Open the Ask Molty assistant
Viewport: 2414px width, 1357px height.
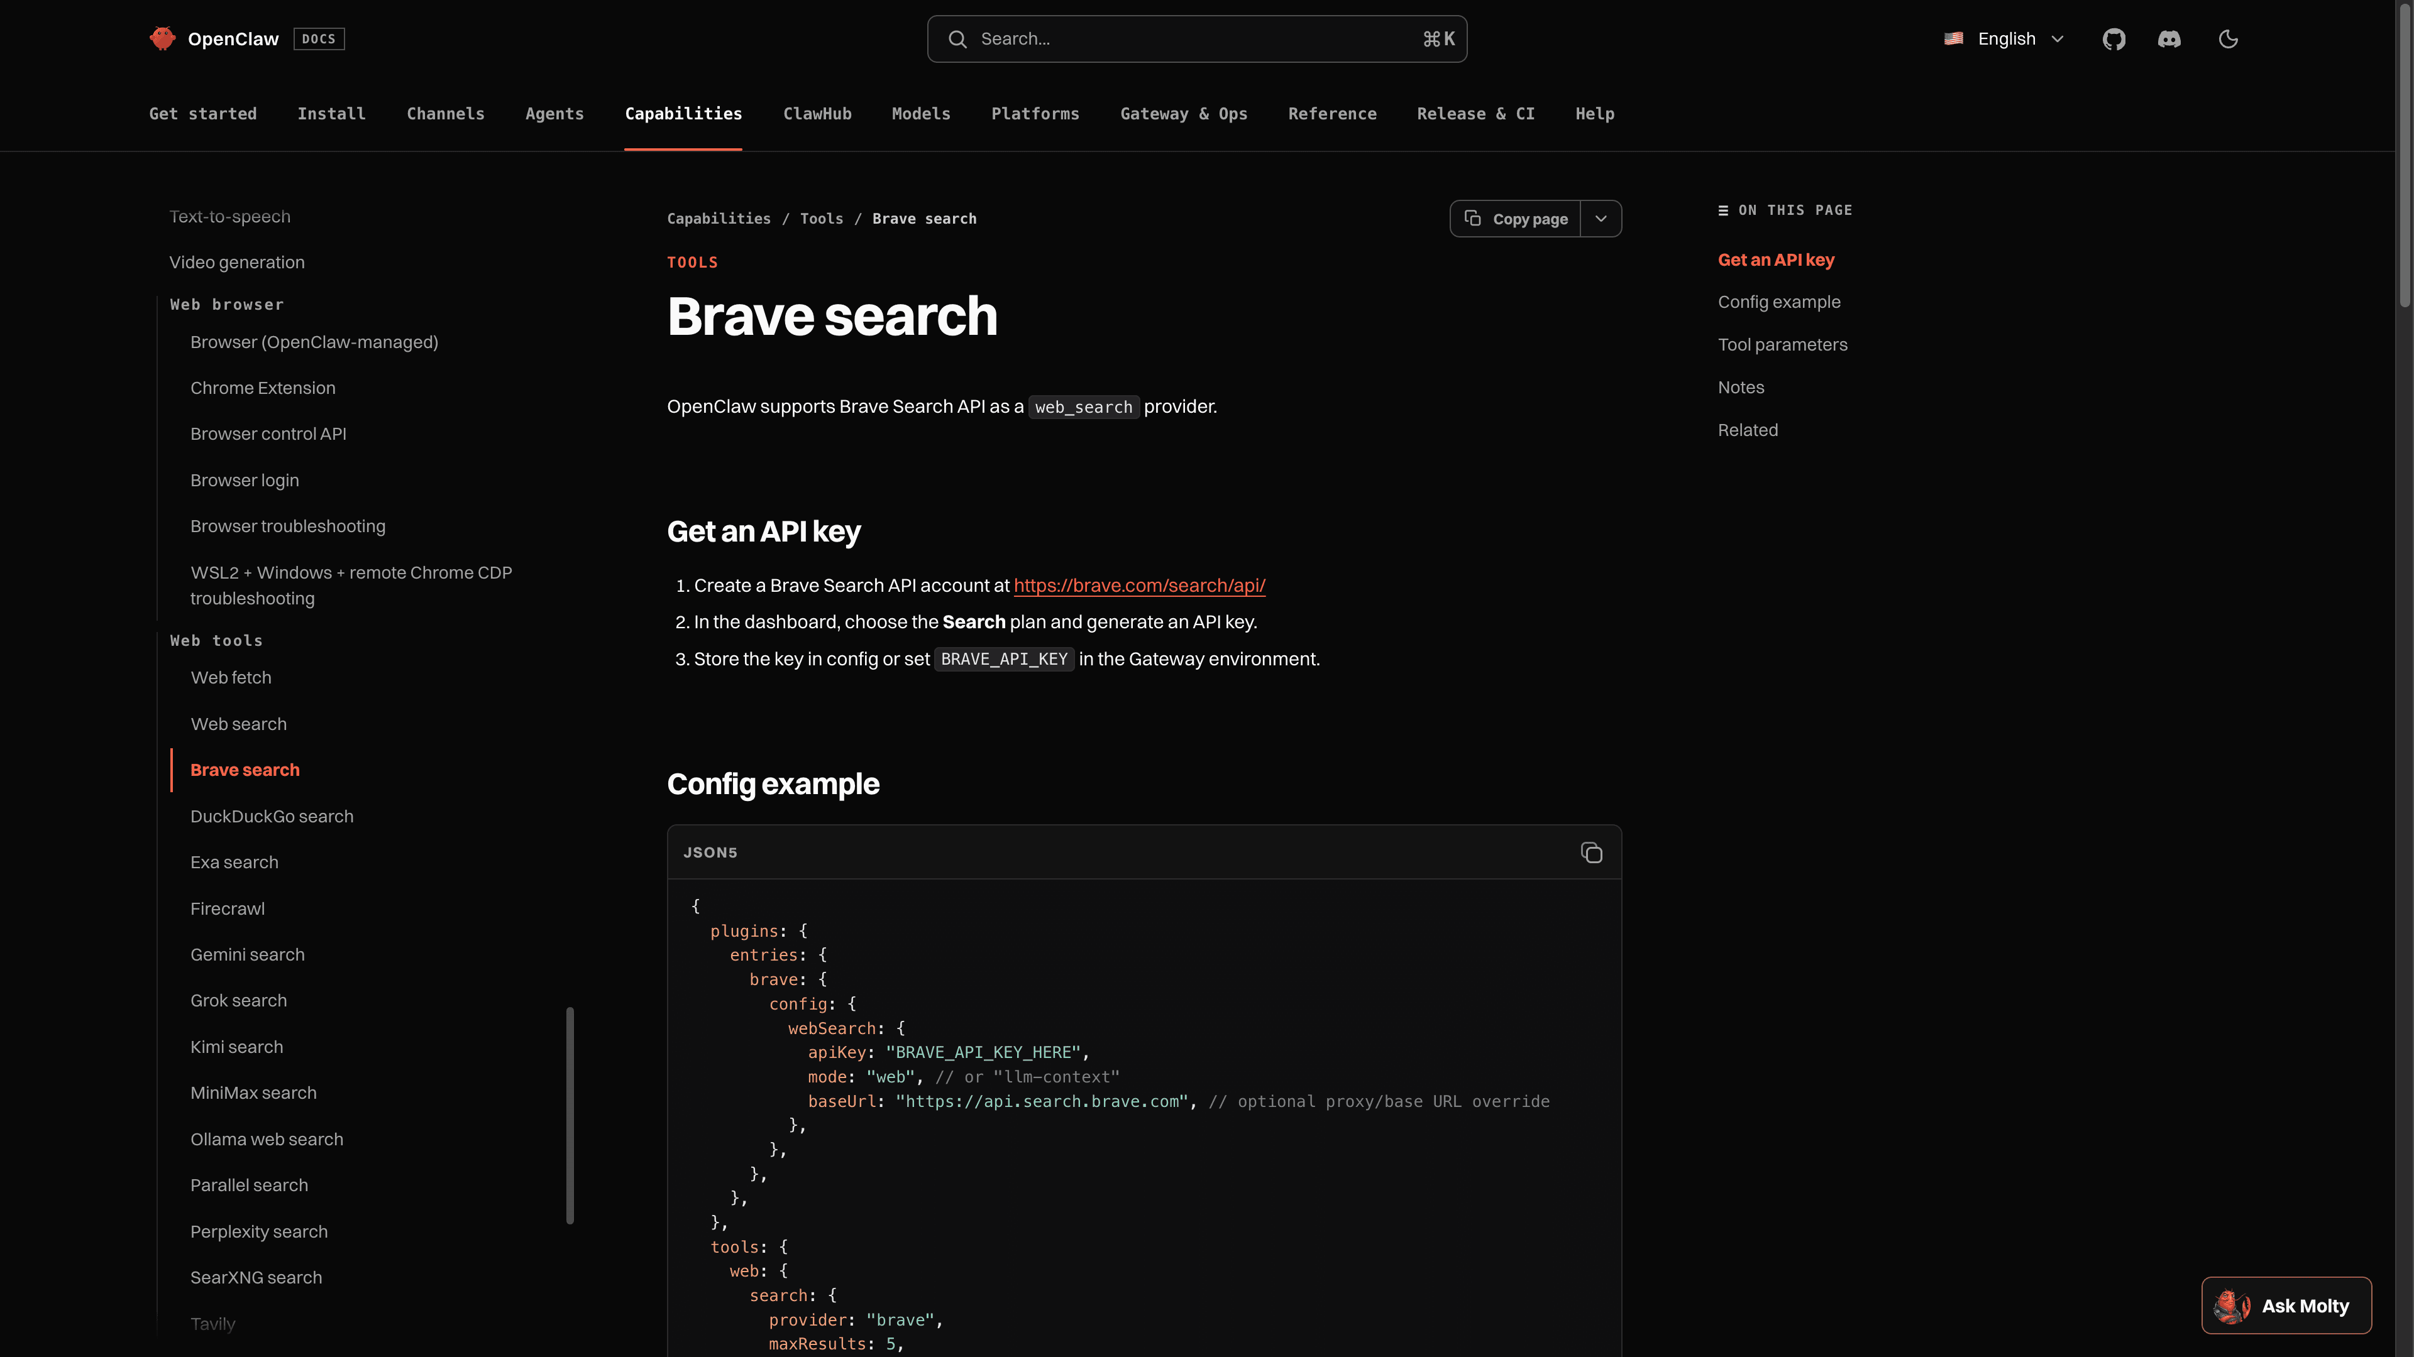(x=2286, y=1305)
